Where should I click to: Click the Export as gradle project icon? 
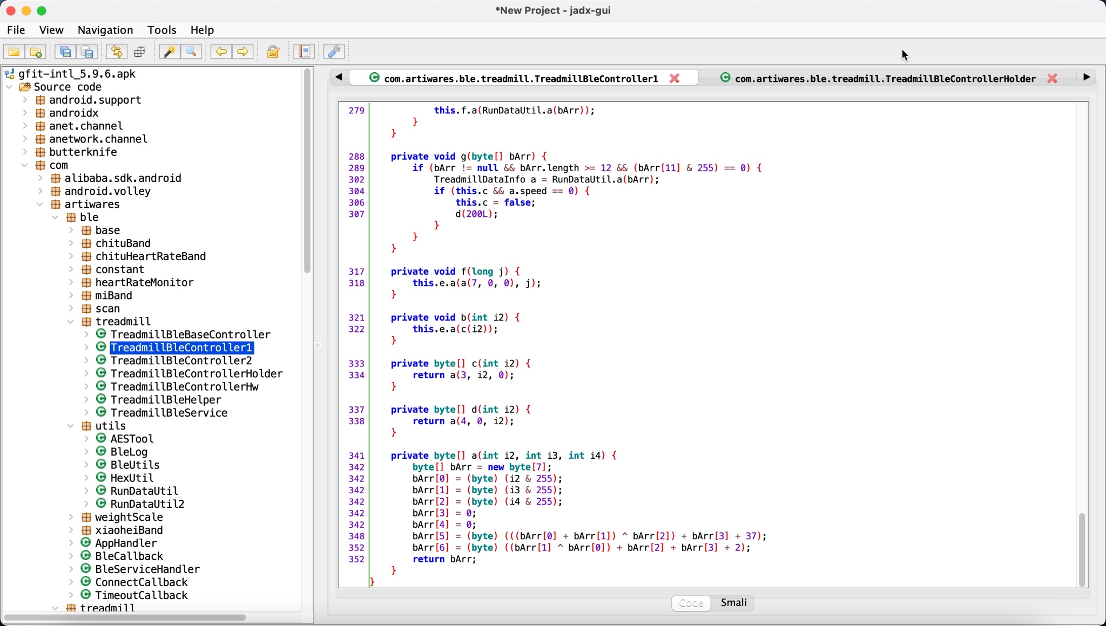[87, 52]
